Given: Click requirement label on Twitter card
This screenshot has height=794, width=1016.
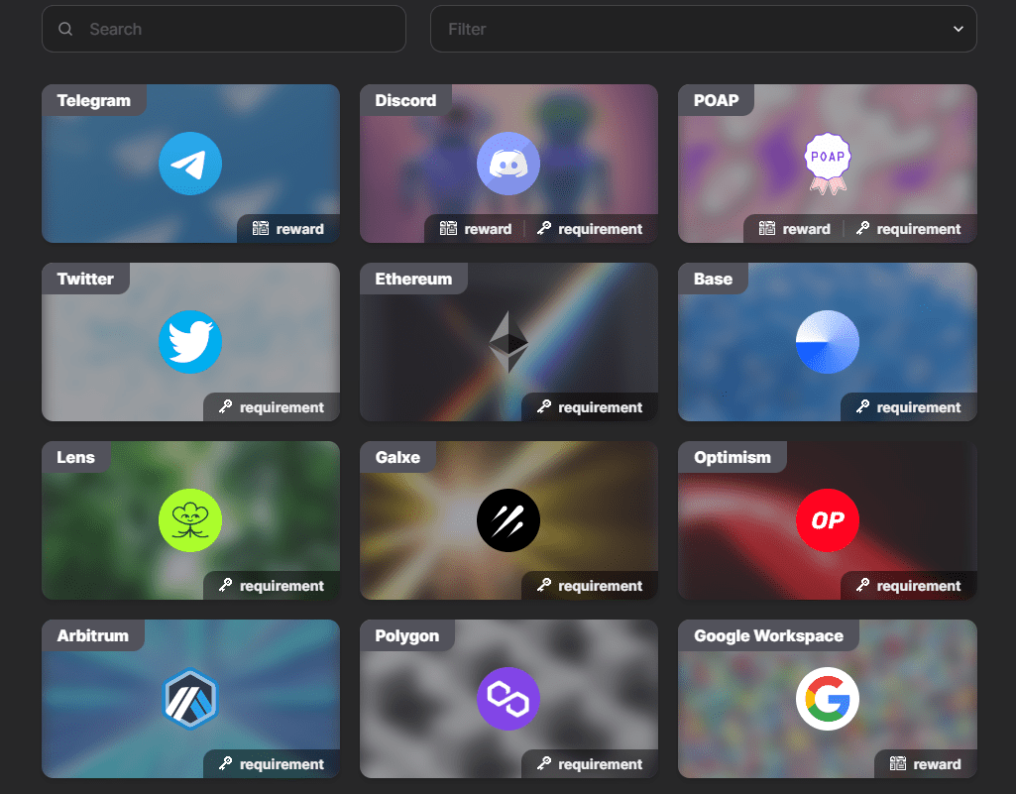Looking at the screenshot, I should 282,407.
